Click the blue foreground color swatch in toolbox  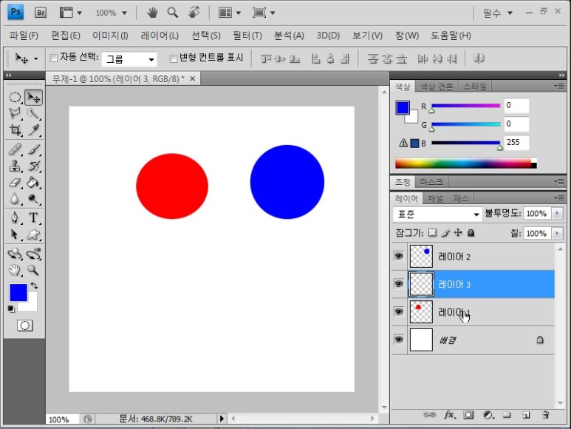tap(18, 292)
